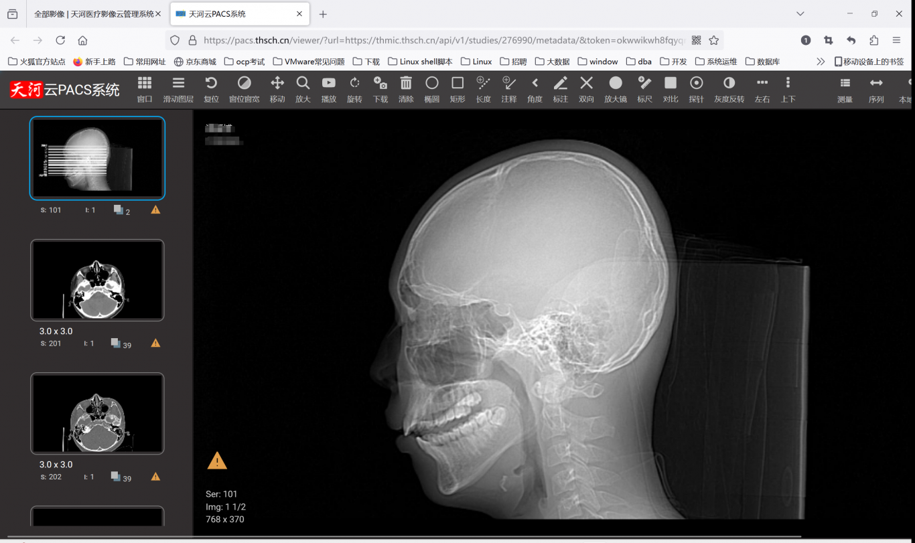Select the 放大镜 magnifier tool

click(x=616, y=89)
